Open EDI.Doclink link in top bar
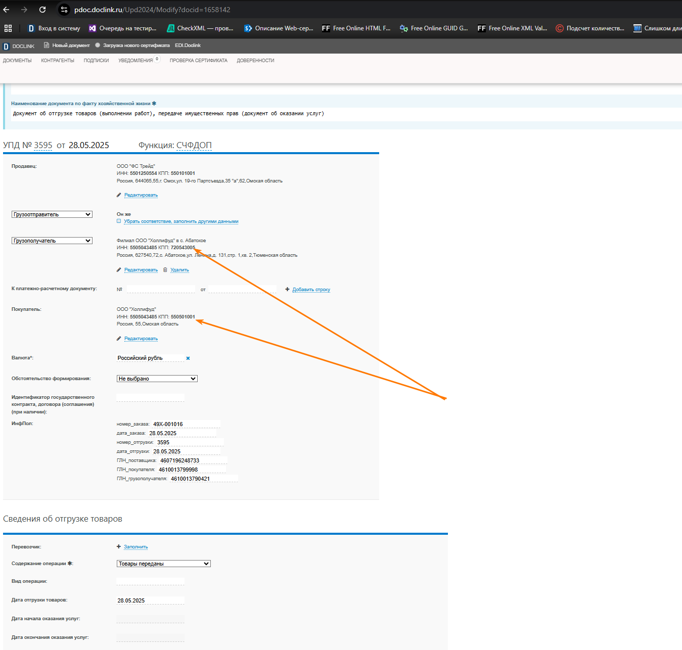This screenshot has height=650, width=682. tap(188, 45)
